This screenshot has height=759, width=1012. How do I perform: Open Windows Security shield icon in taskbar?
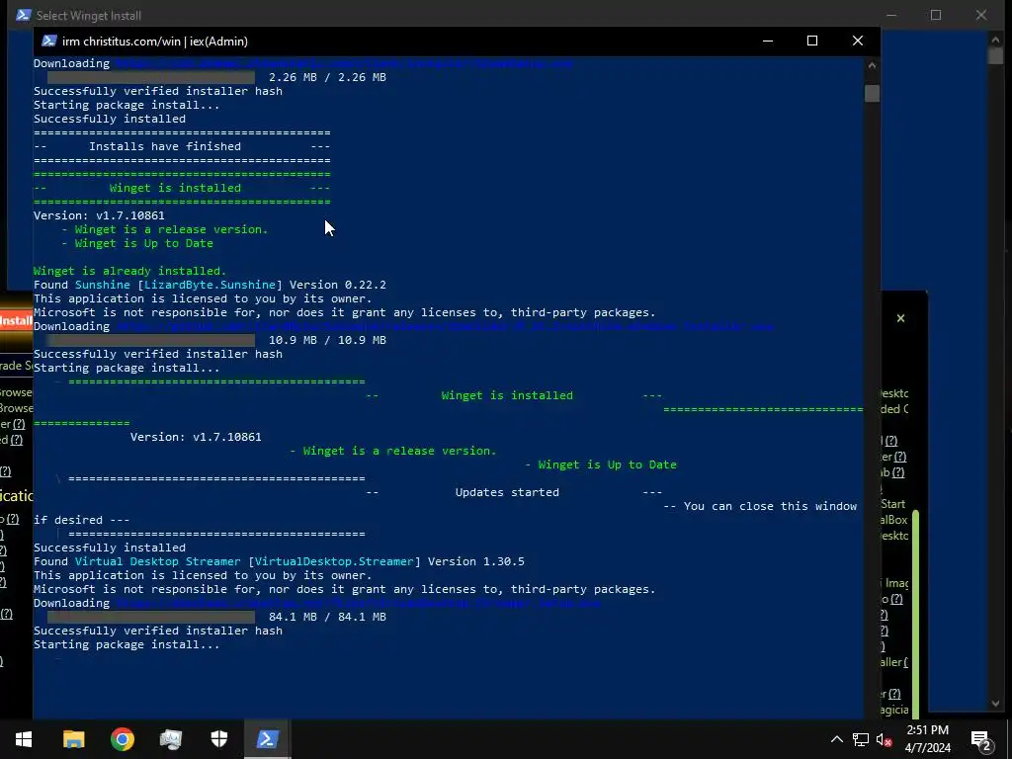(219, 739)
